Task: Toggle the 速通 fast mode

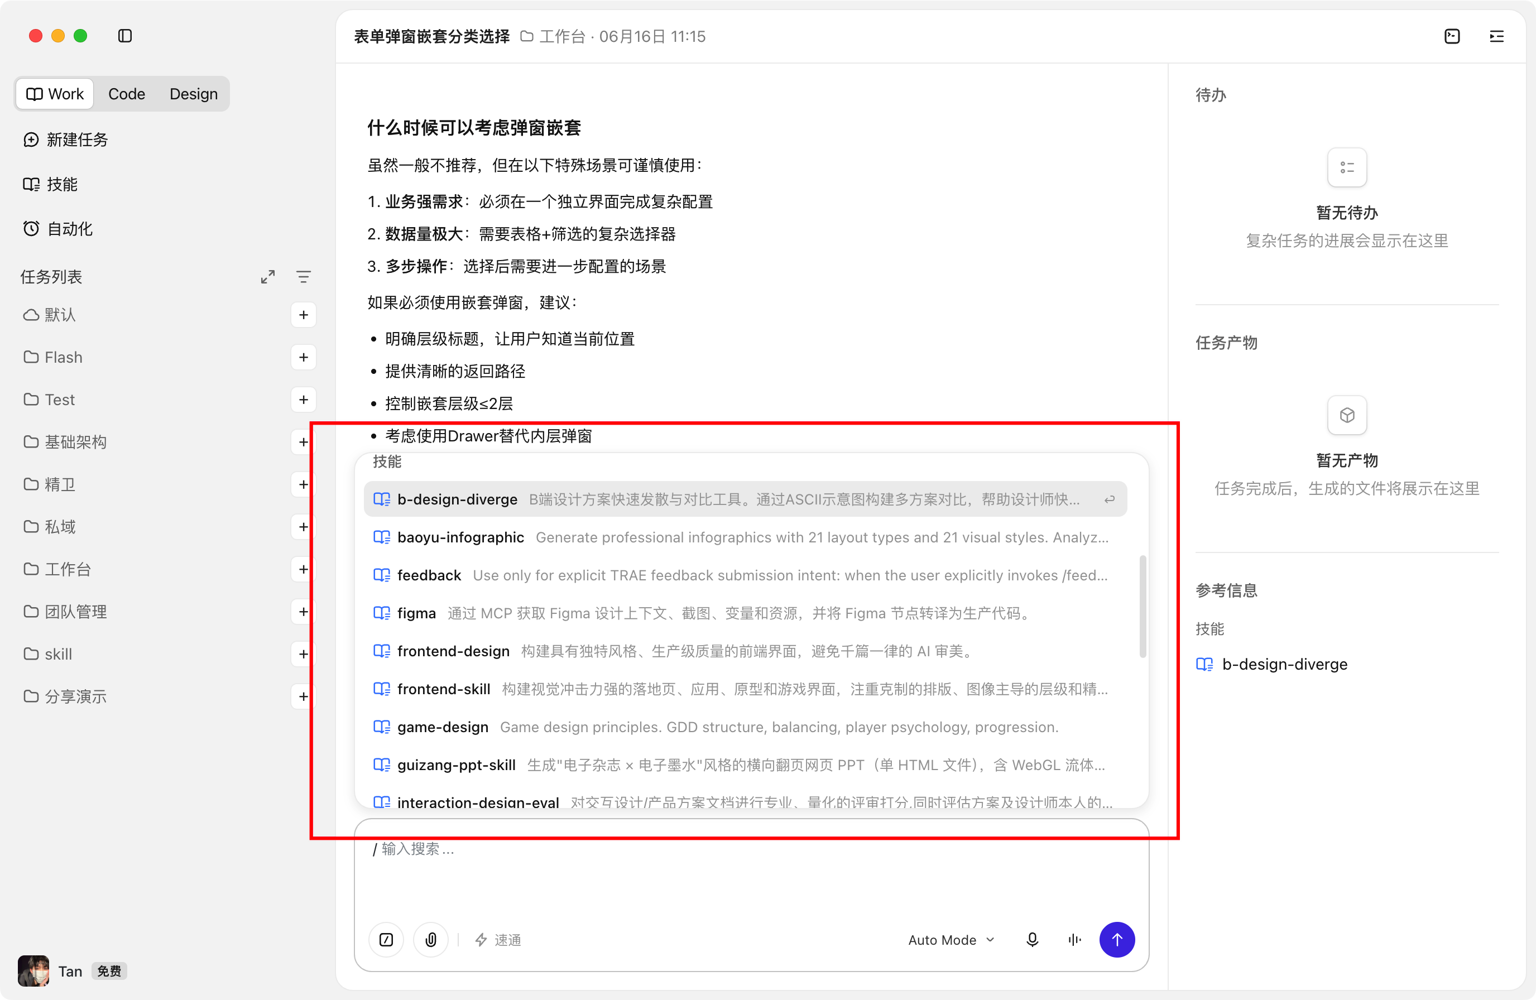Action: click(x=498, y=940)
